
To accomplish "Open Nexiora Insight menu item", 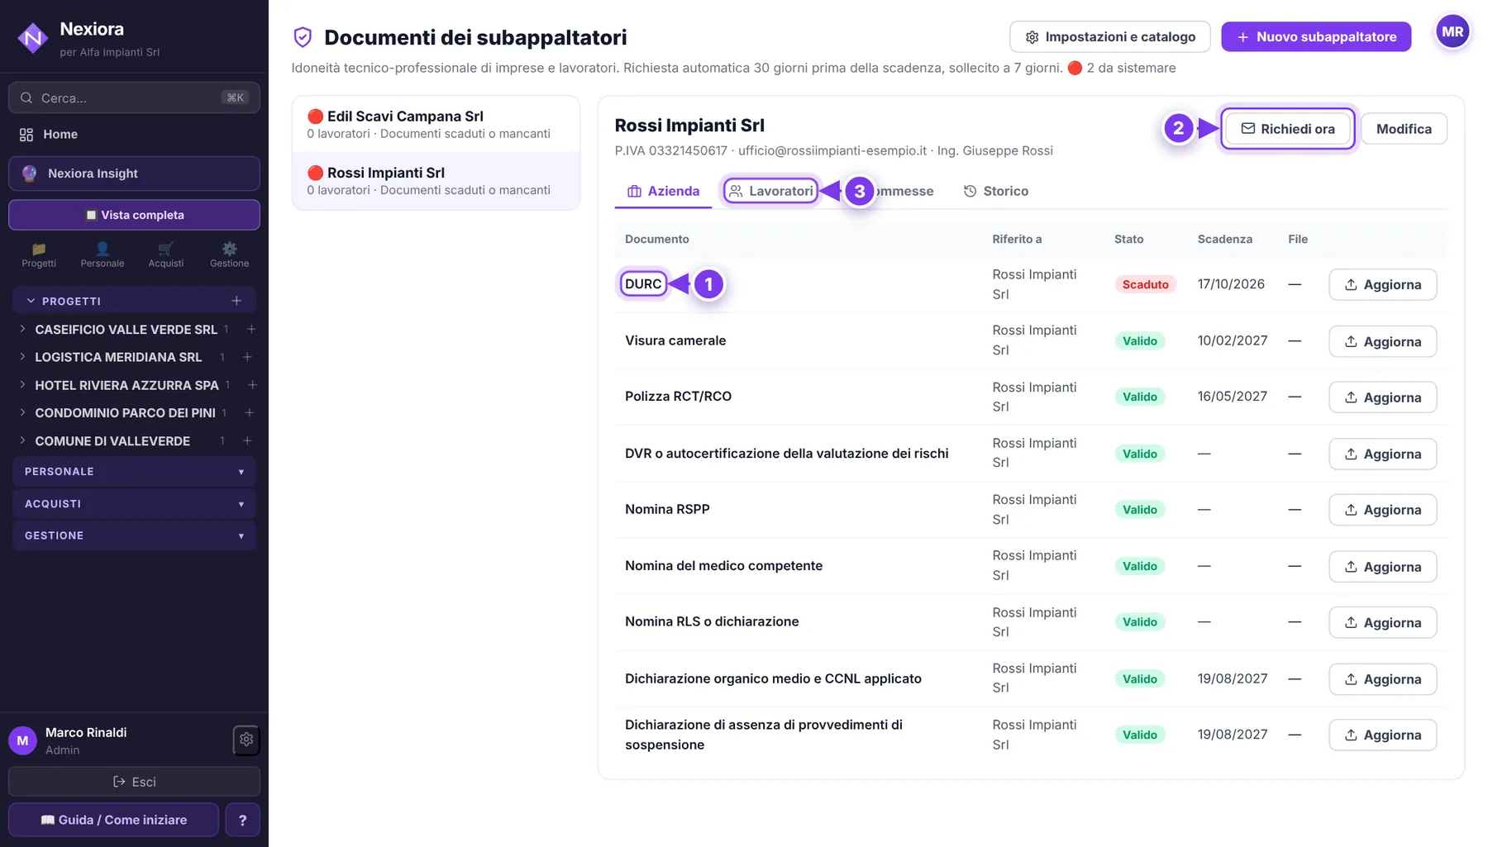I will pyautogui.click(x=134, y=174).
